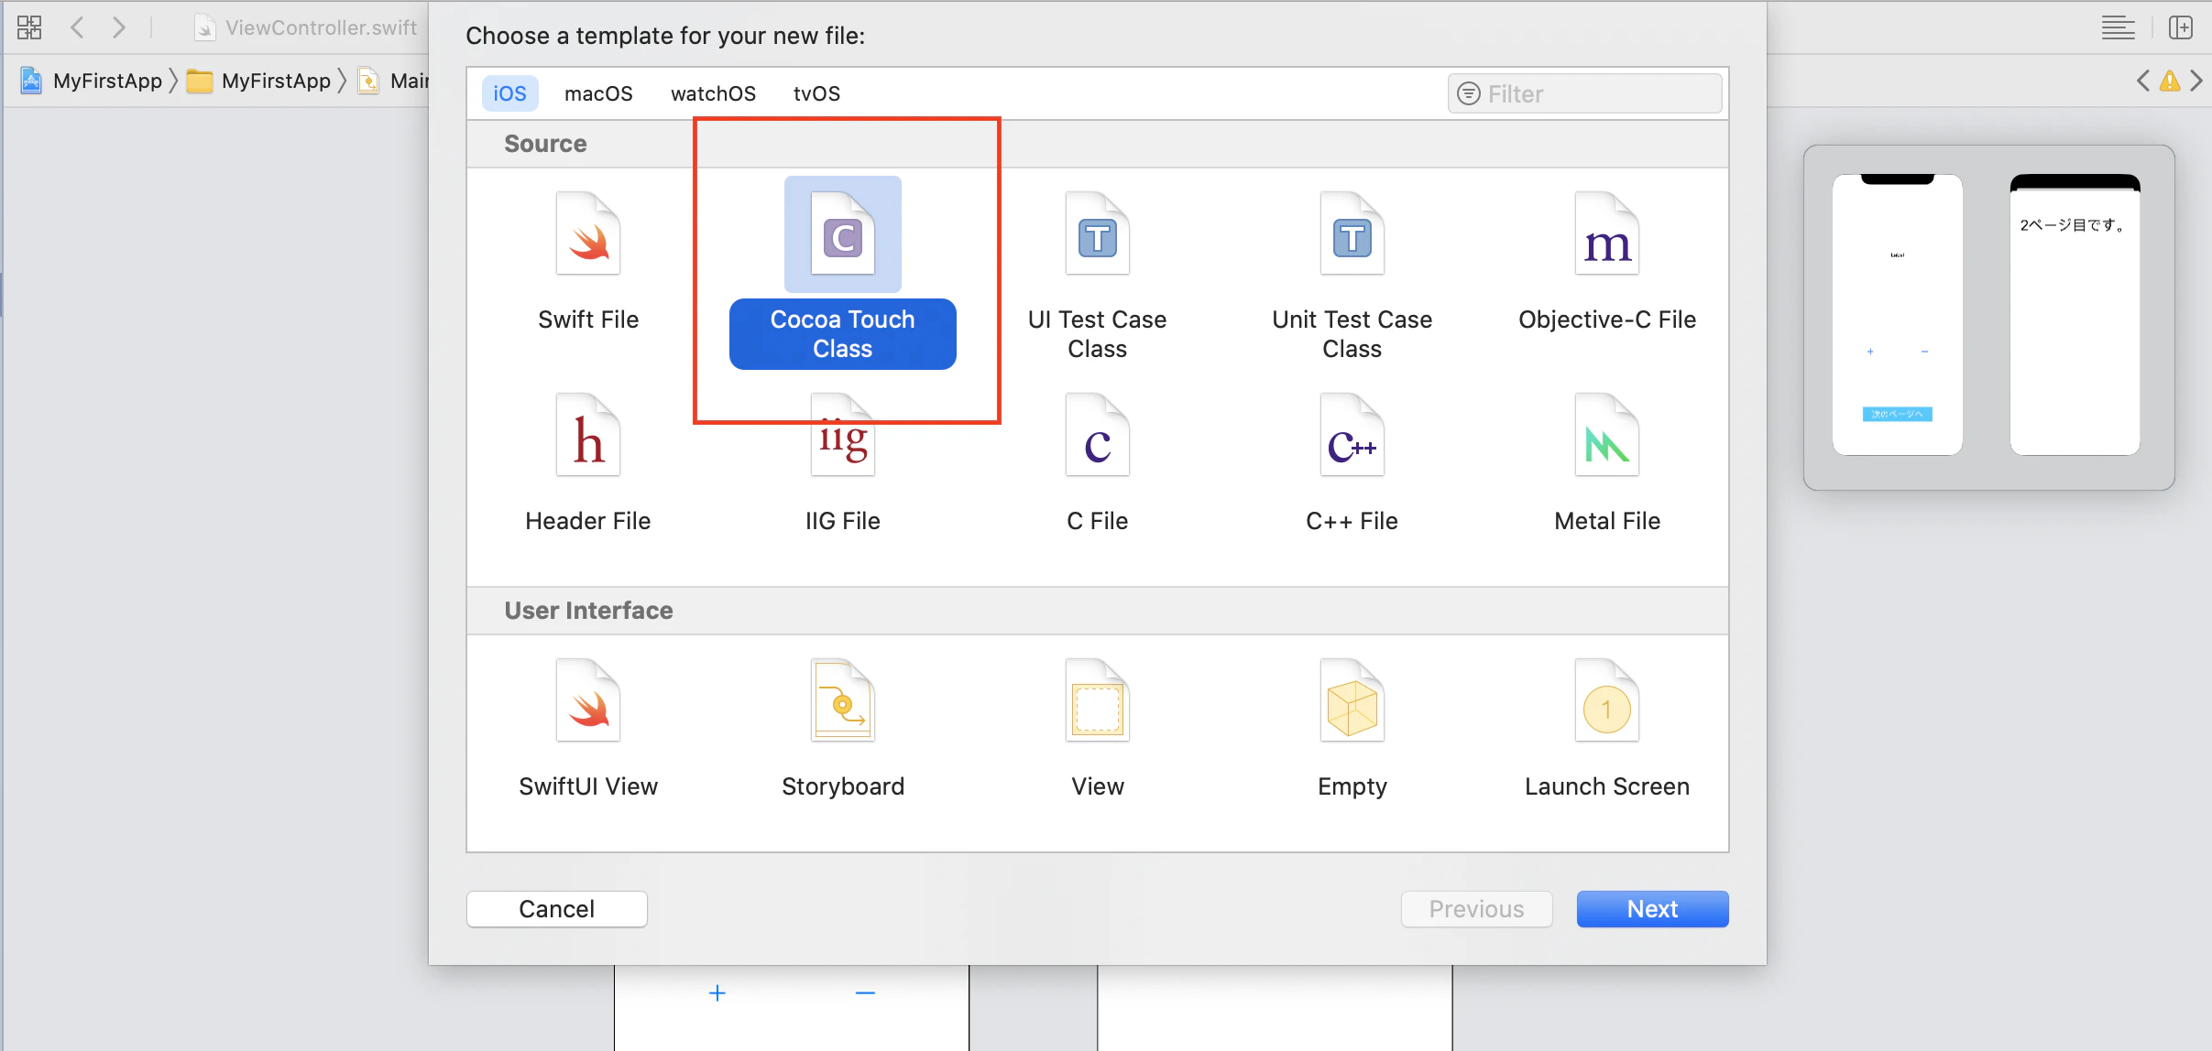Open MyFirstApp folder in breadcrumb

[x=258, y=81]
